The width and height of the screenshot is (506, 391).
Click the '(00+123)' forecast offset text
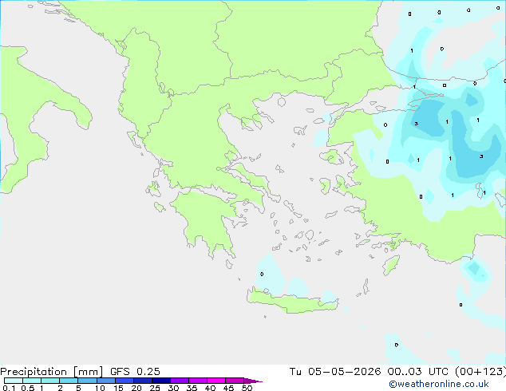(480, 372)
